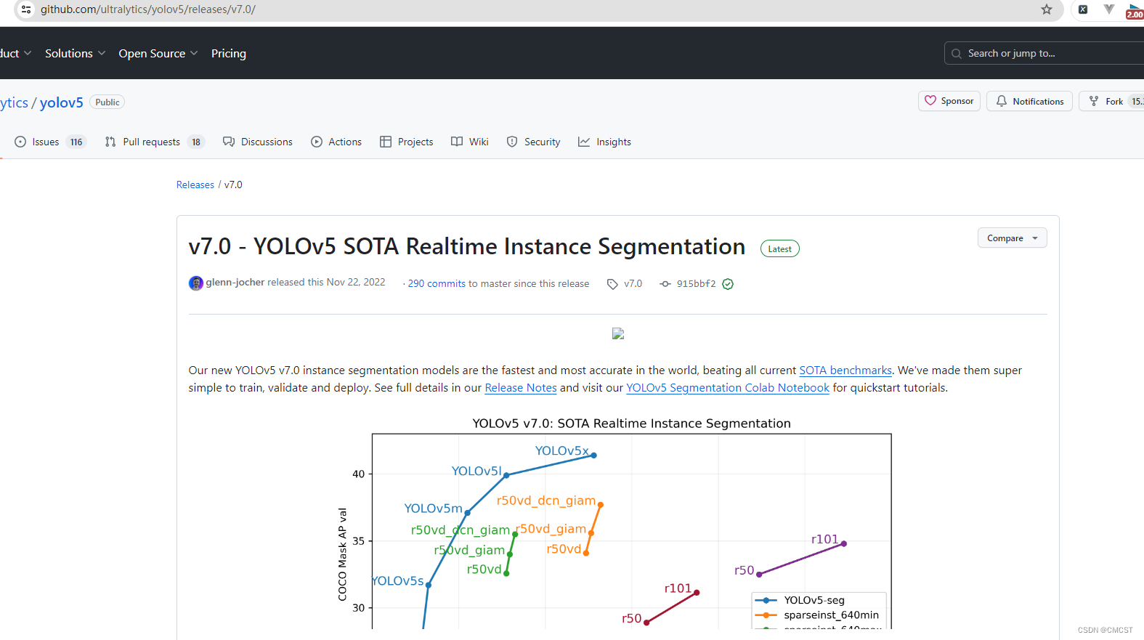Screen dimensions: 1144x640
Task: Click the release title heading
Action: (x=467, y=246)
